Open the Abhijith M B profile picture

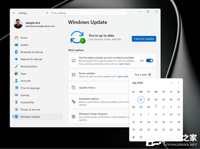click(18, 24)
